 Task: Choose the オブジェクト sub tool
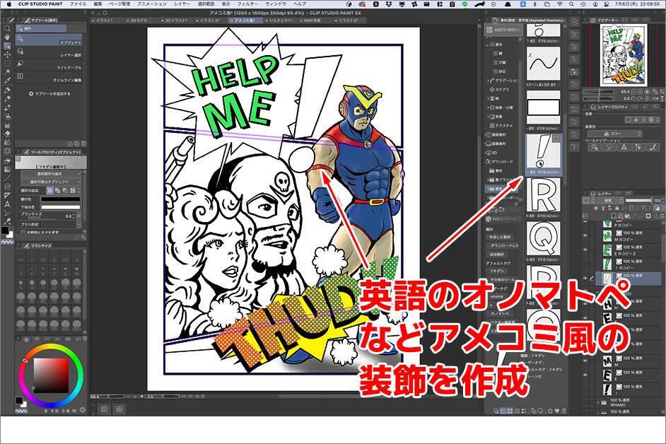pyautogui.click(x=69, y=43)
